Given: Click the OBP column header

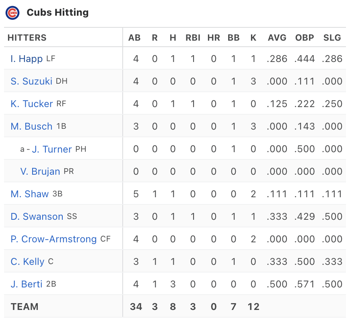Looking at the screenshot, I should (305, 38).
